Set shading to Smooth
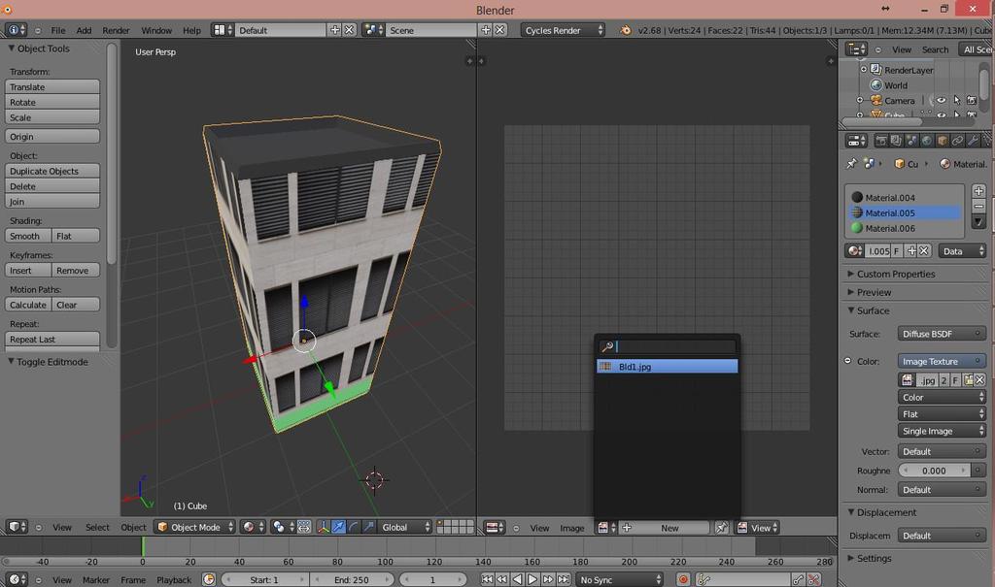 (x=28, y=236)
